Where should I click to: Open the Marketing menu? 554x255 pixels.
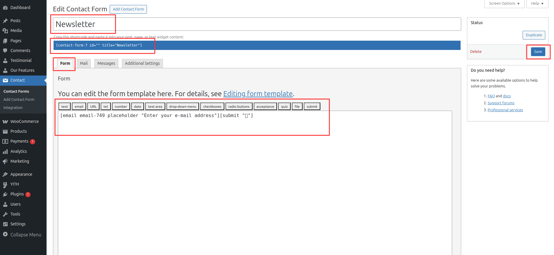(23, 161)
